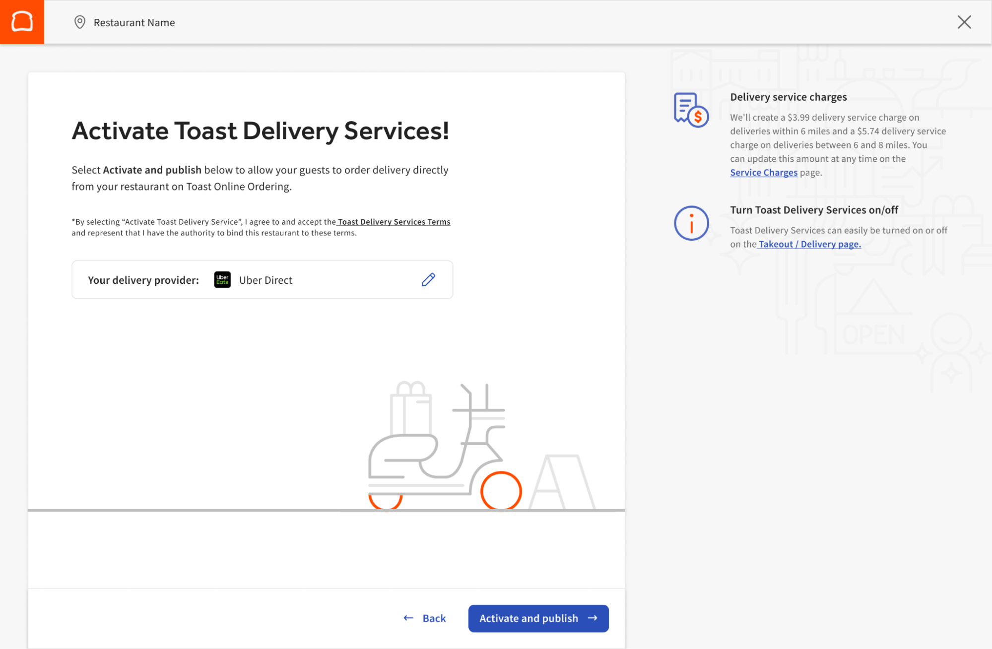Image resolution: width=992 pixels, height=649 pixels.
Task: Click the Toast logo icon
Action: 22,22
